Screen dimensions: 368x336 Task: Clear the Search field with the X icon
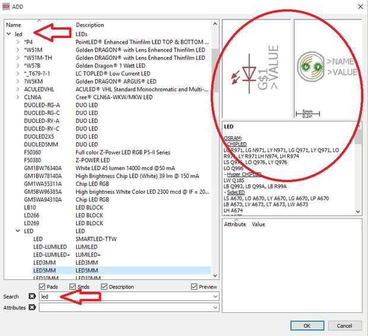(32, 296)
